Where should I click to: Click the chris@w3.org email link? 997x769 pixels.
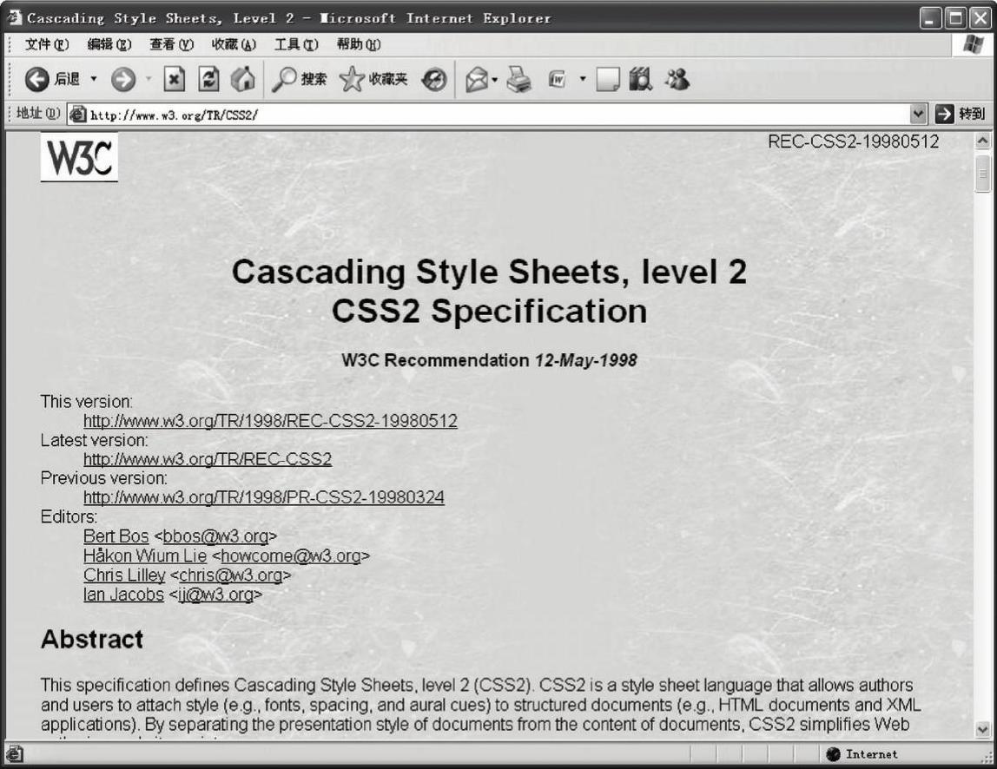231,575
